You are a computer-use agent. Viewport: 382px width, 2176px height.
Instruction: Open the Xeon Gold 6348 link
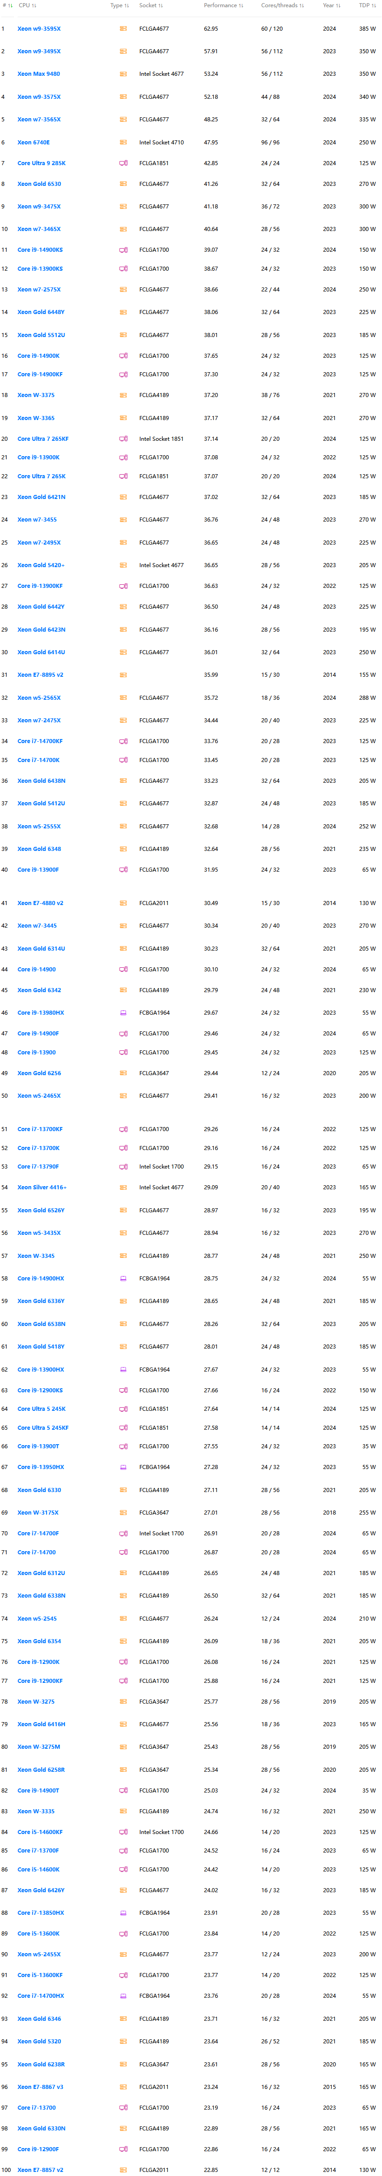[x=39, y=850]
